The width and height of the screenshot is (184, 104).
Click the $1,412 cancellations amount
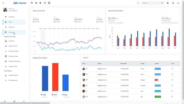coord(166,18)
